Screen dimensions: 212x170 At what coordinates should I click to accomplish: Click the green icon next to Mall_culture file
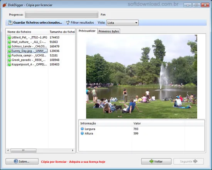coord(9,42)
